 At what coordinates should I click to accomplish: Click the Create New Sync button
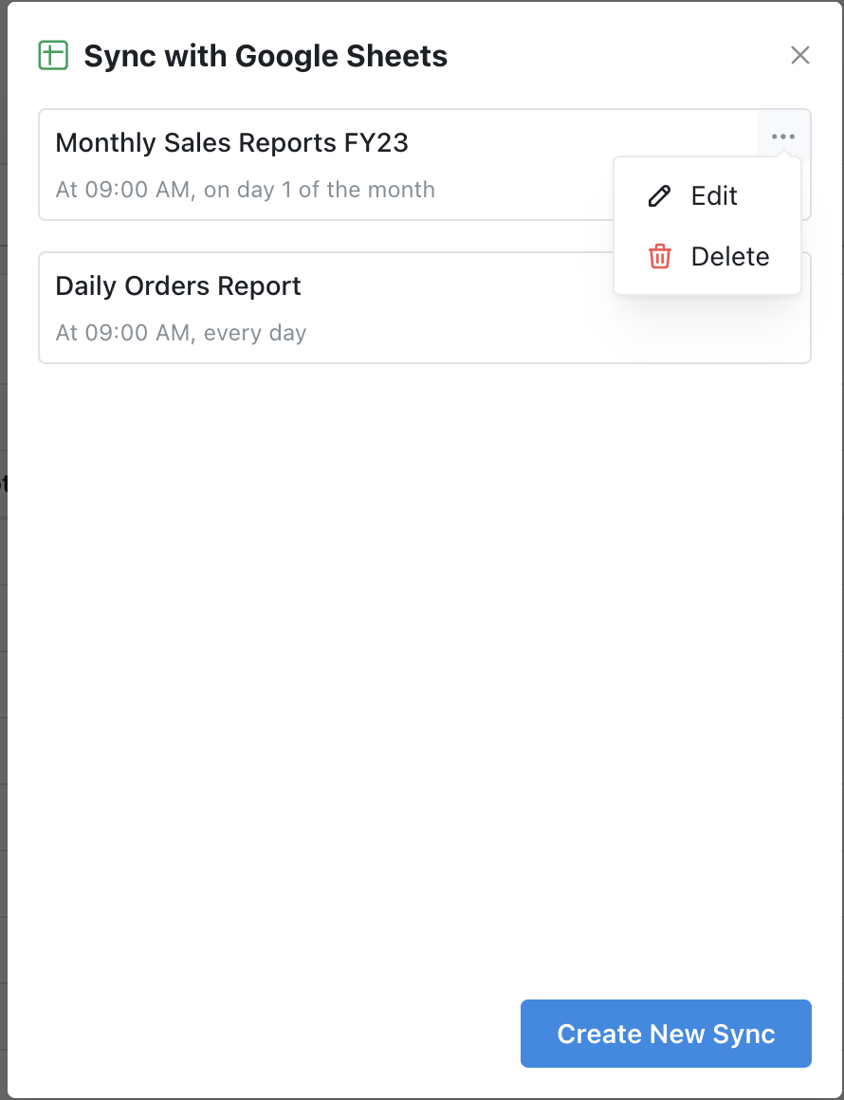click(x=666, y=1034)
